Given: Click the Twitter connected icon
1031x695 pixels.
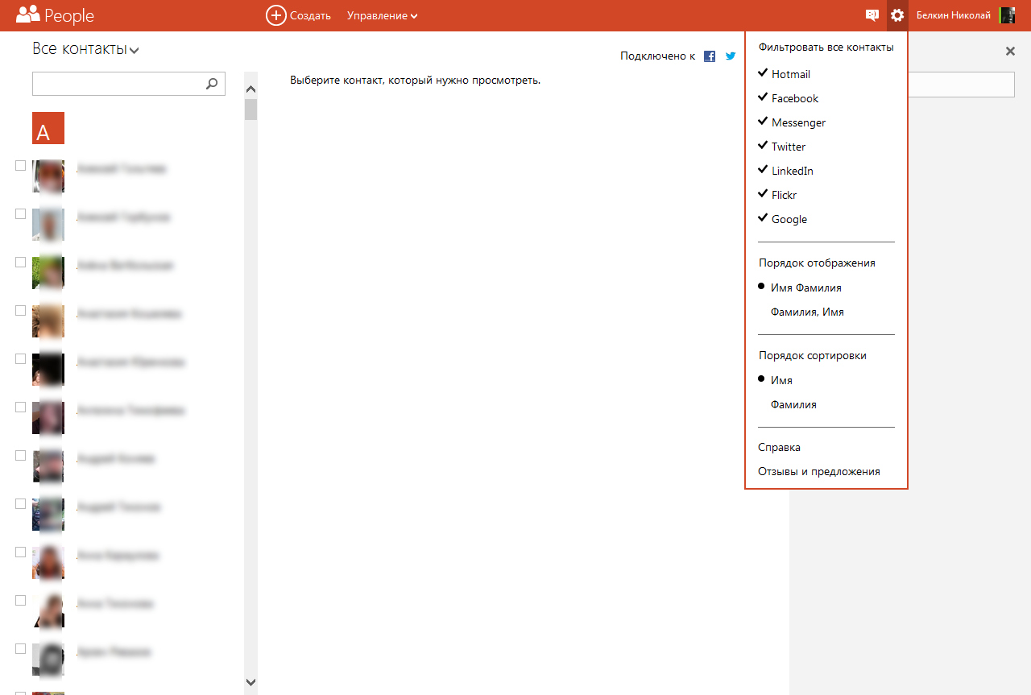Looking at the screenshot, I should (731, 56).
